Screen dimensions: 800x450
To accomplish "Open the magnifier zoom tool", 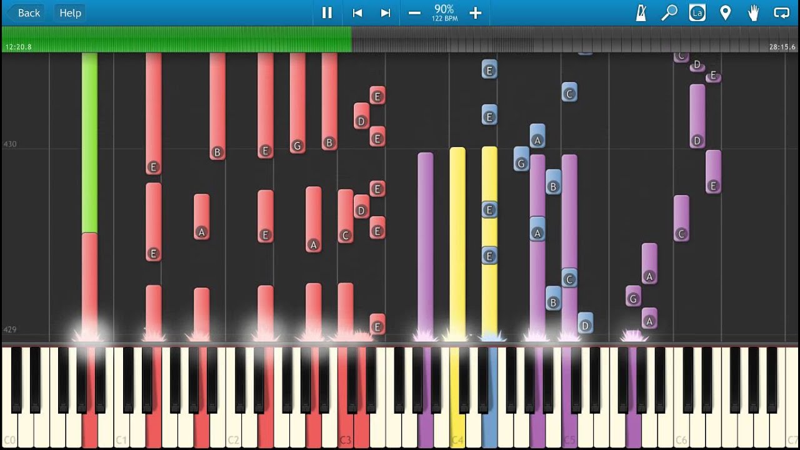I will tap(669, 12).
